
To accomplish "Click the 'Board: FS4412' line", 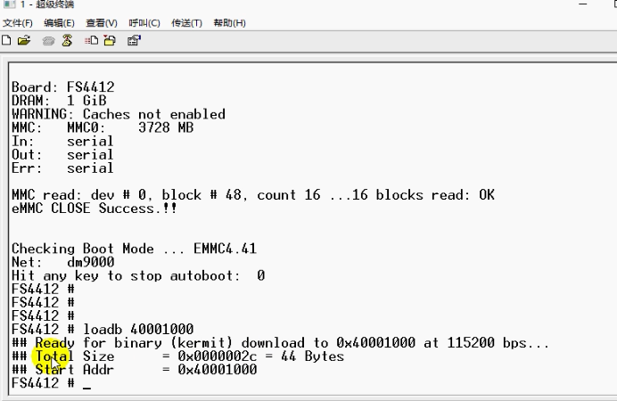I will (x=63, y=87).
